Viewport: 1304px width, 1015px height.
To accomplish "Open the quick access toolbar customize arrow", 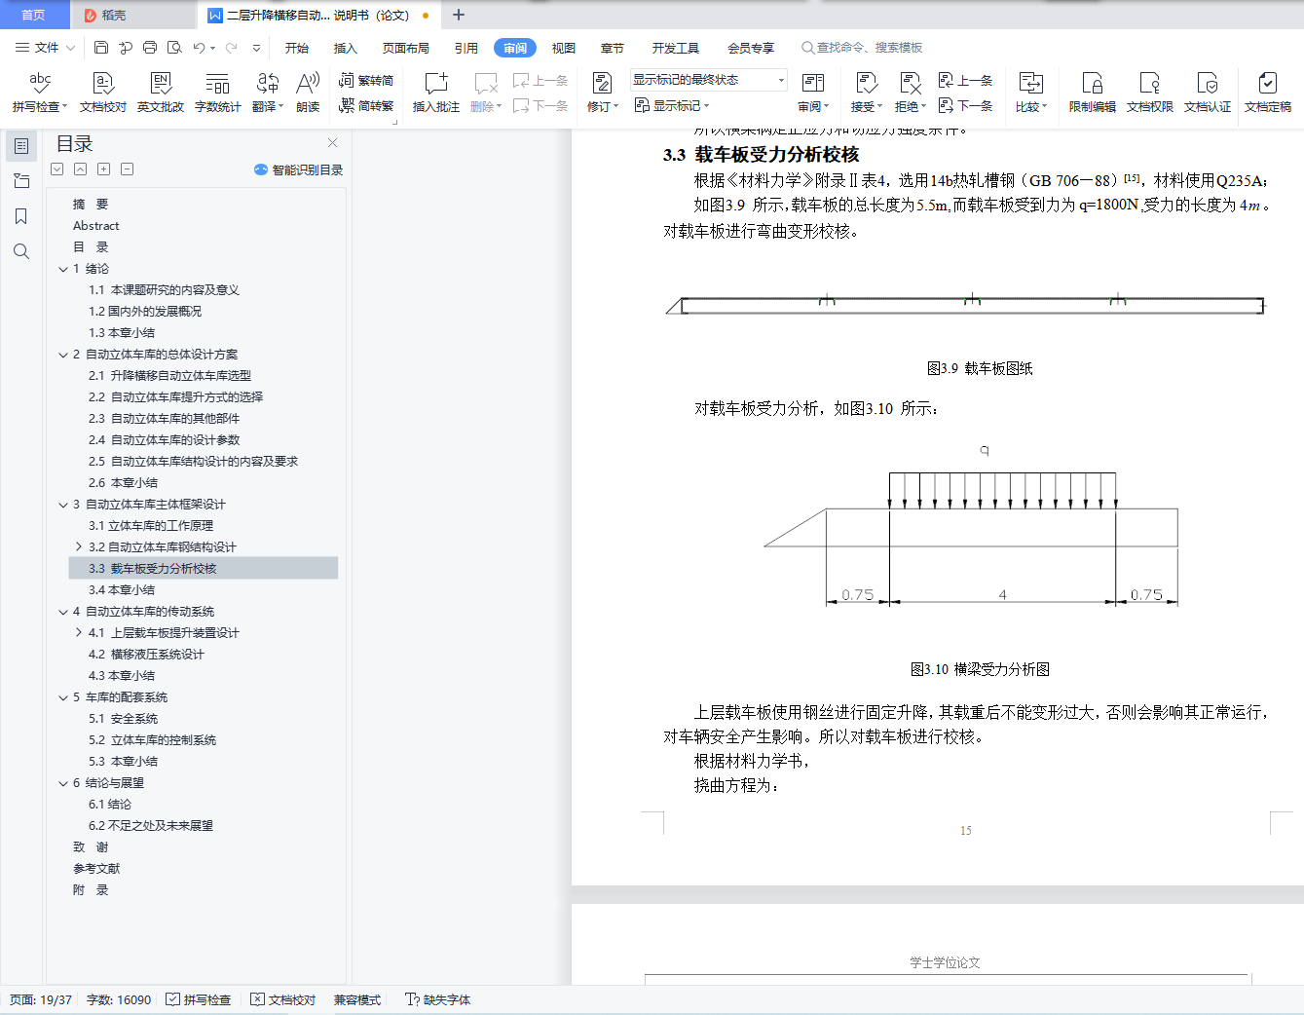I will (x=256, y=47).
